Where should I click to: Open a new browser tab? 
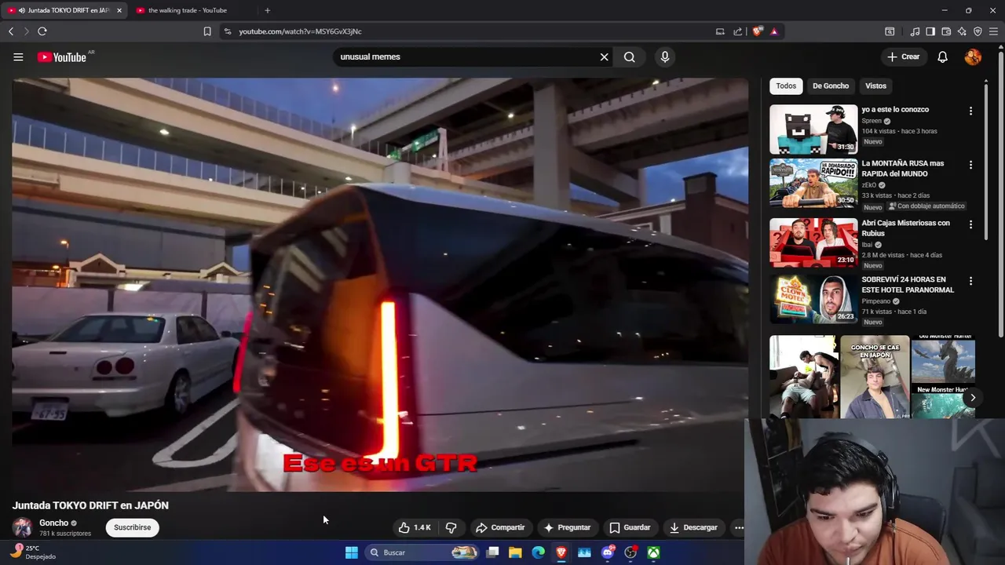[267, 10]
